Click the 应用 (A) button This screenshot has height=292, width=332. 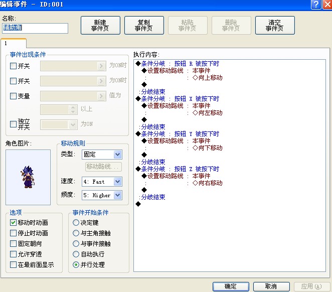(311, 286)
